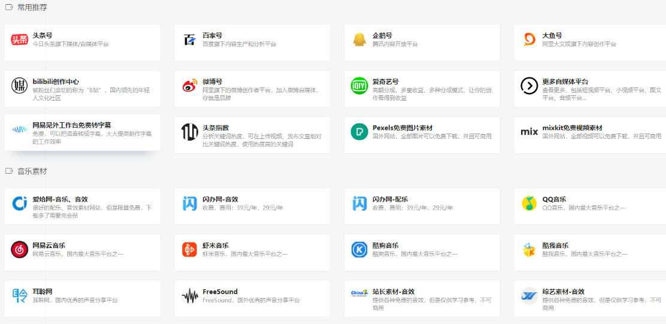Click the FreeSound title link

coord(220,292)
